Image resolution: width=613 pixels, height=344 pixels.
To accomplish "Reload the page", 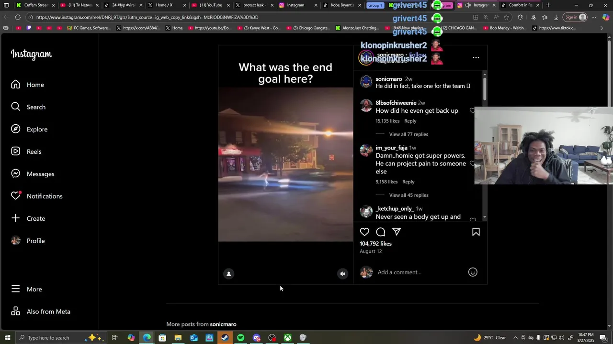I will (x=18, y=17).
